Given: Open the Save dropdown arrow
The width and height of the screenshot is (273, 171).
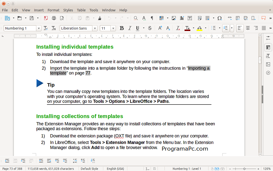Looking at the screenshot, I should tap(38, 18).
